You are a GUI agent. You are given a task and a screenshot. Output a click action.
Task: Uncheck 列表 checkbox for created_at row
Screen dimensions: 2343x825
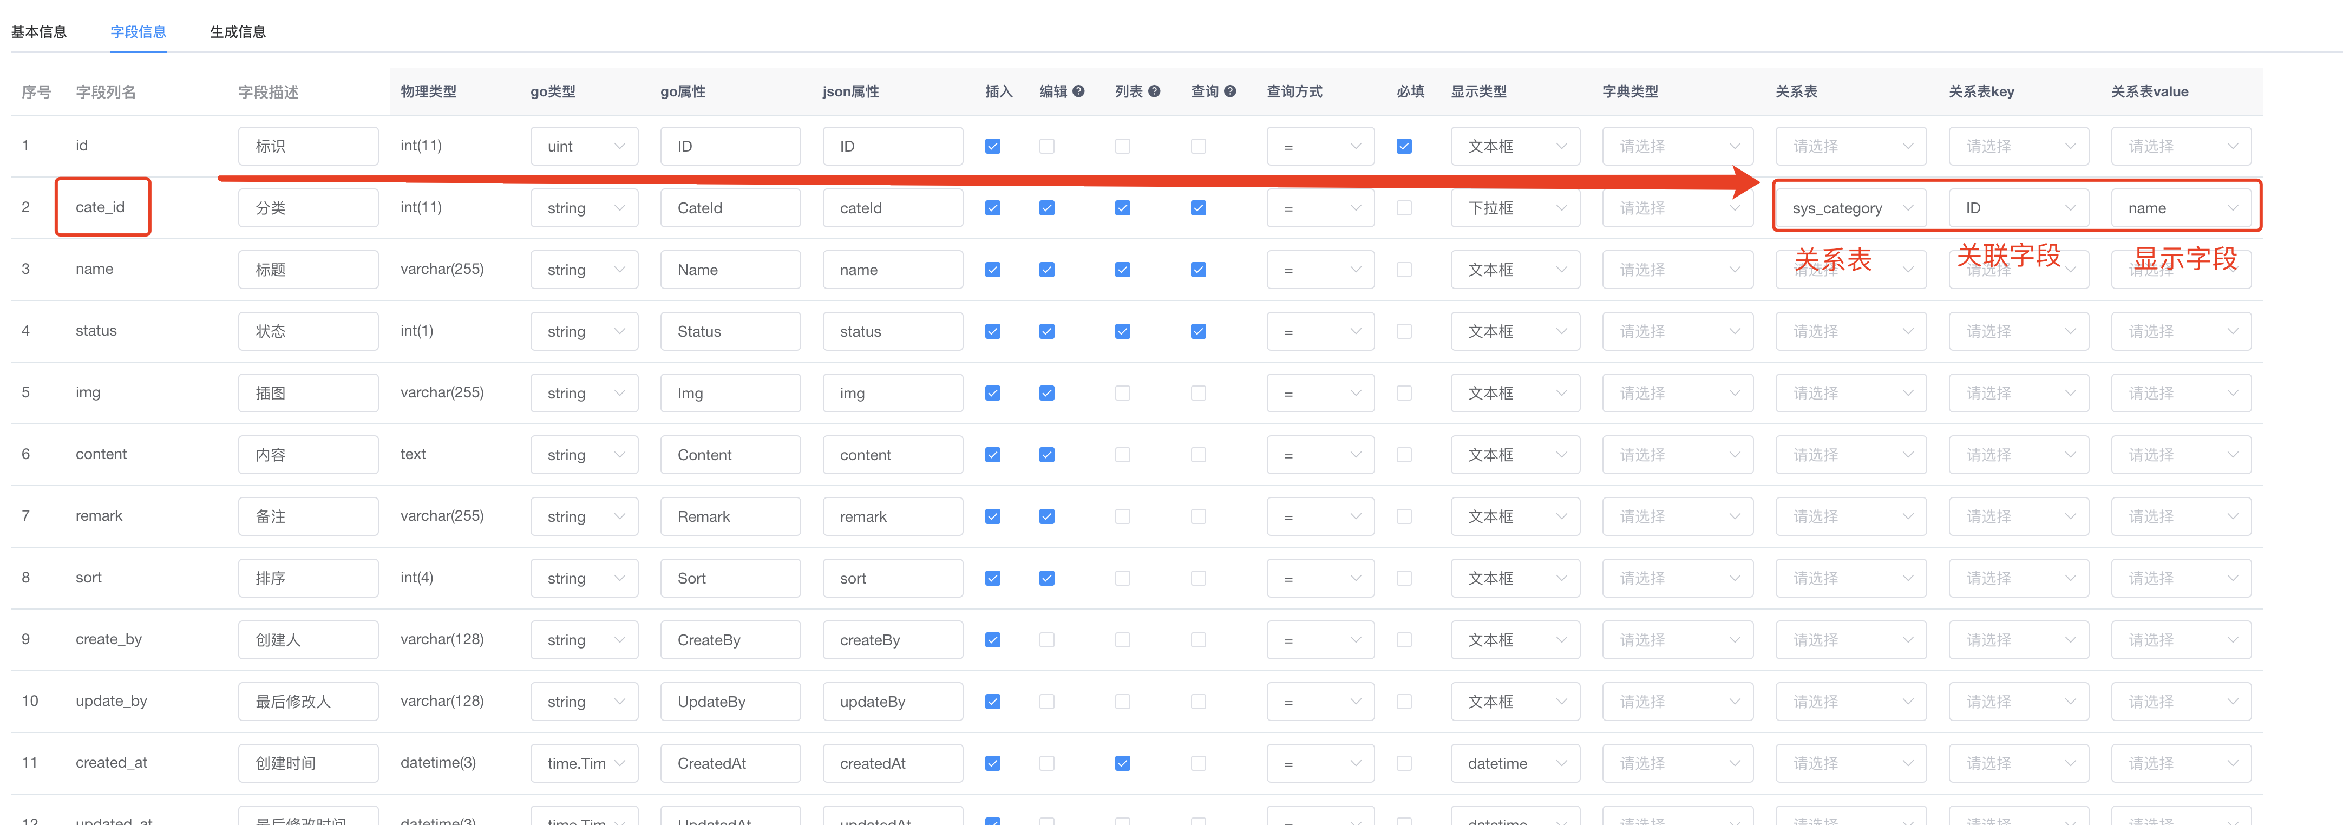tap(1122, 763)
